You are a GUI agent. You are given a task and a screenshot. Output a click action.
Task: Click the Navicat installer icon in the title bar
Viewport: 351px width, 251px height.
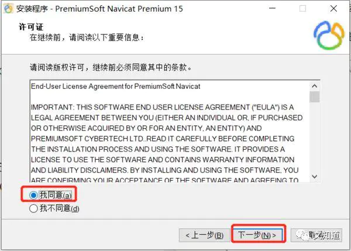[9, 9]
